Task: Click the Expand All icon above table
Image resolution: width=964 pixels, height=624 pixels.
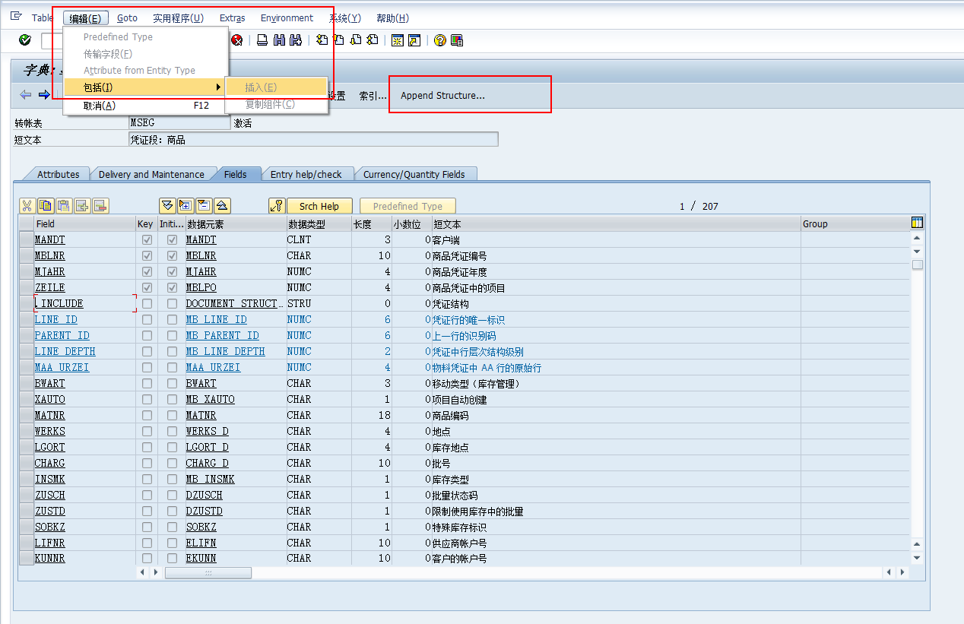Action: pos(166,206)
